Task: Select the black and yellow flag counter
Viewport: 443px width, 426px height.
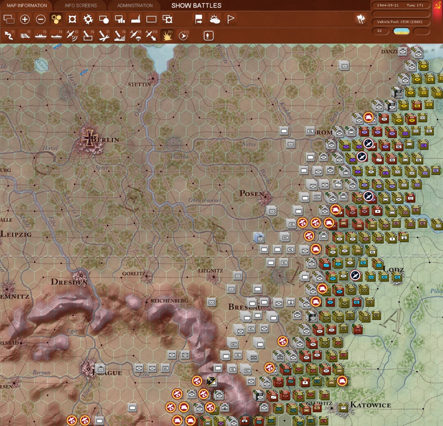Action: [x=211, y=382]
